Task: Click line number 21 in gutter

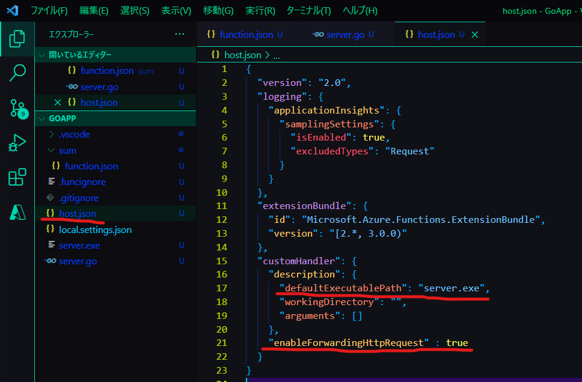Action: [x=222, y=343]
